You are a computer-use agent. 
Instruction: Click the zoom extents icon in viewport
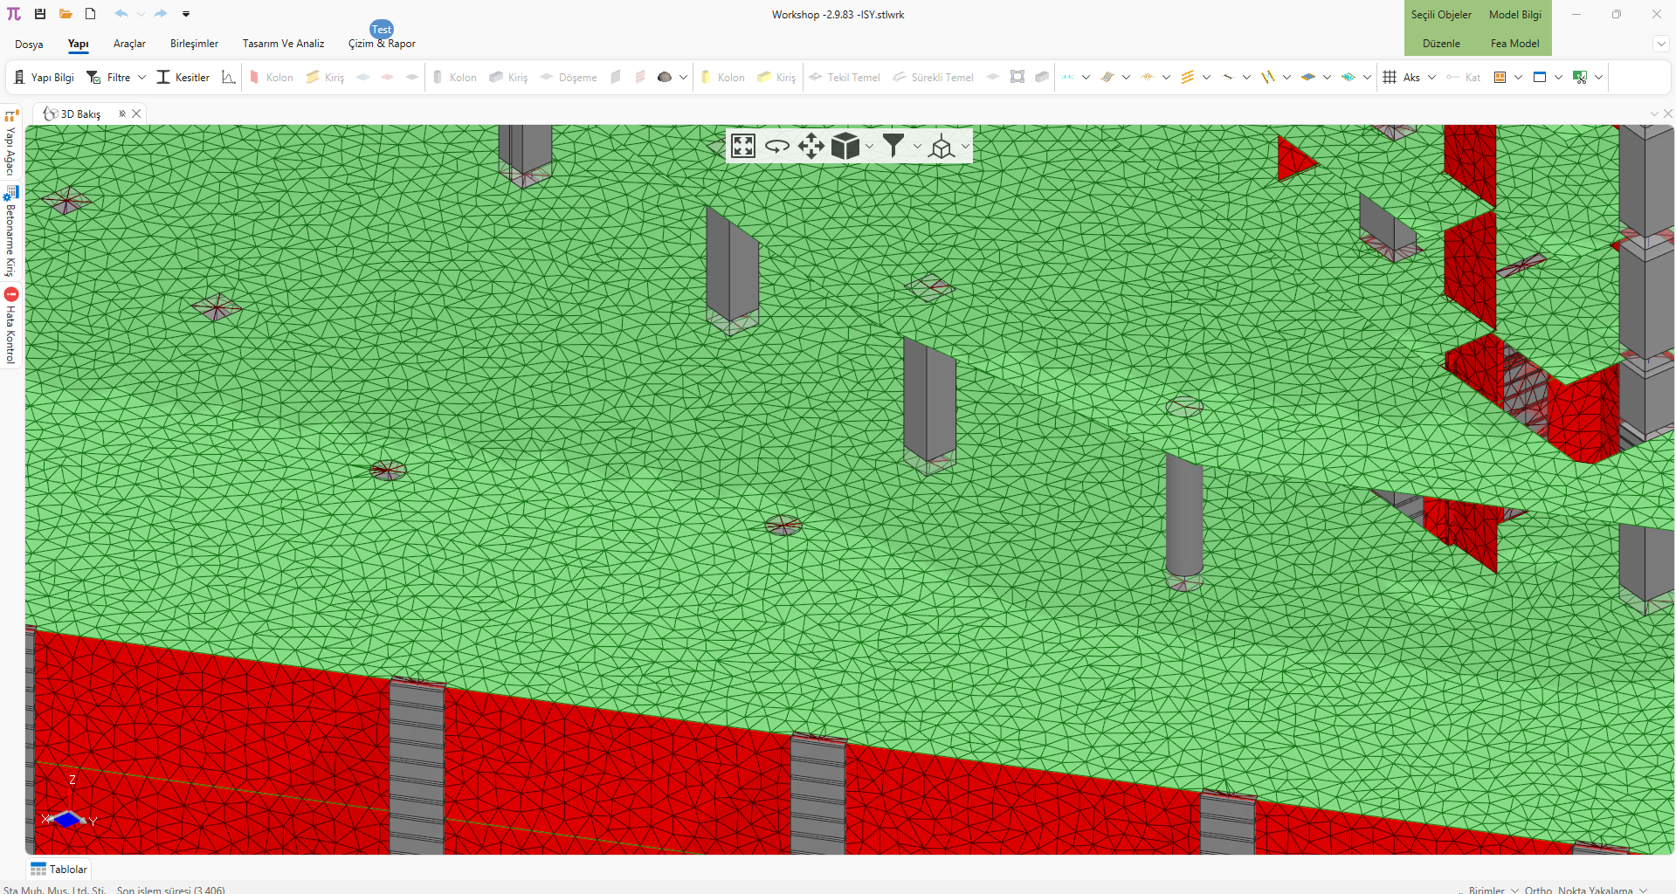tap(743, 146)
